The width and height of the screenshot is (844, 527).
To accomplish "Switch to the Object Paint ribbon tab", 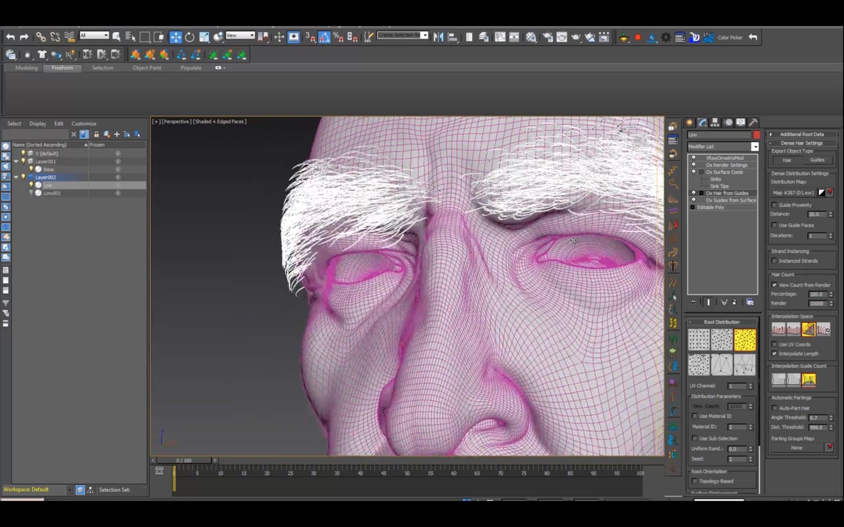I will [147, 68].
